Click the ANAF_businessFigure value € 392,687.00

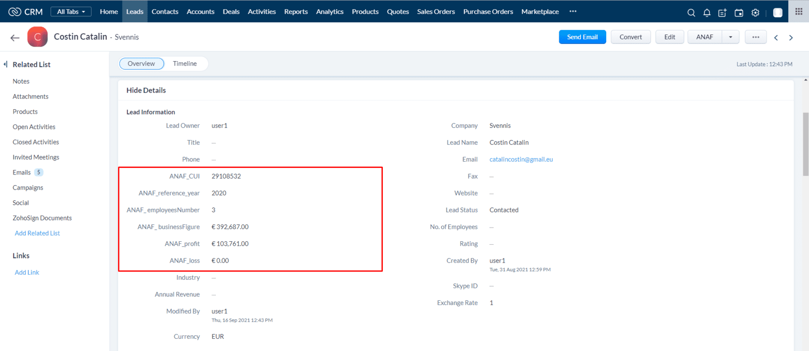coord(230,227)
